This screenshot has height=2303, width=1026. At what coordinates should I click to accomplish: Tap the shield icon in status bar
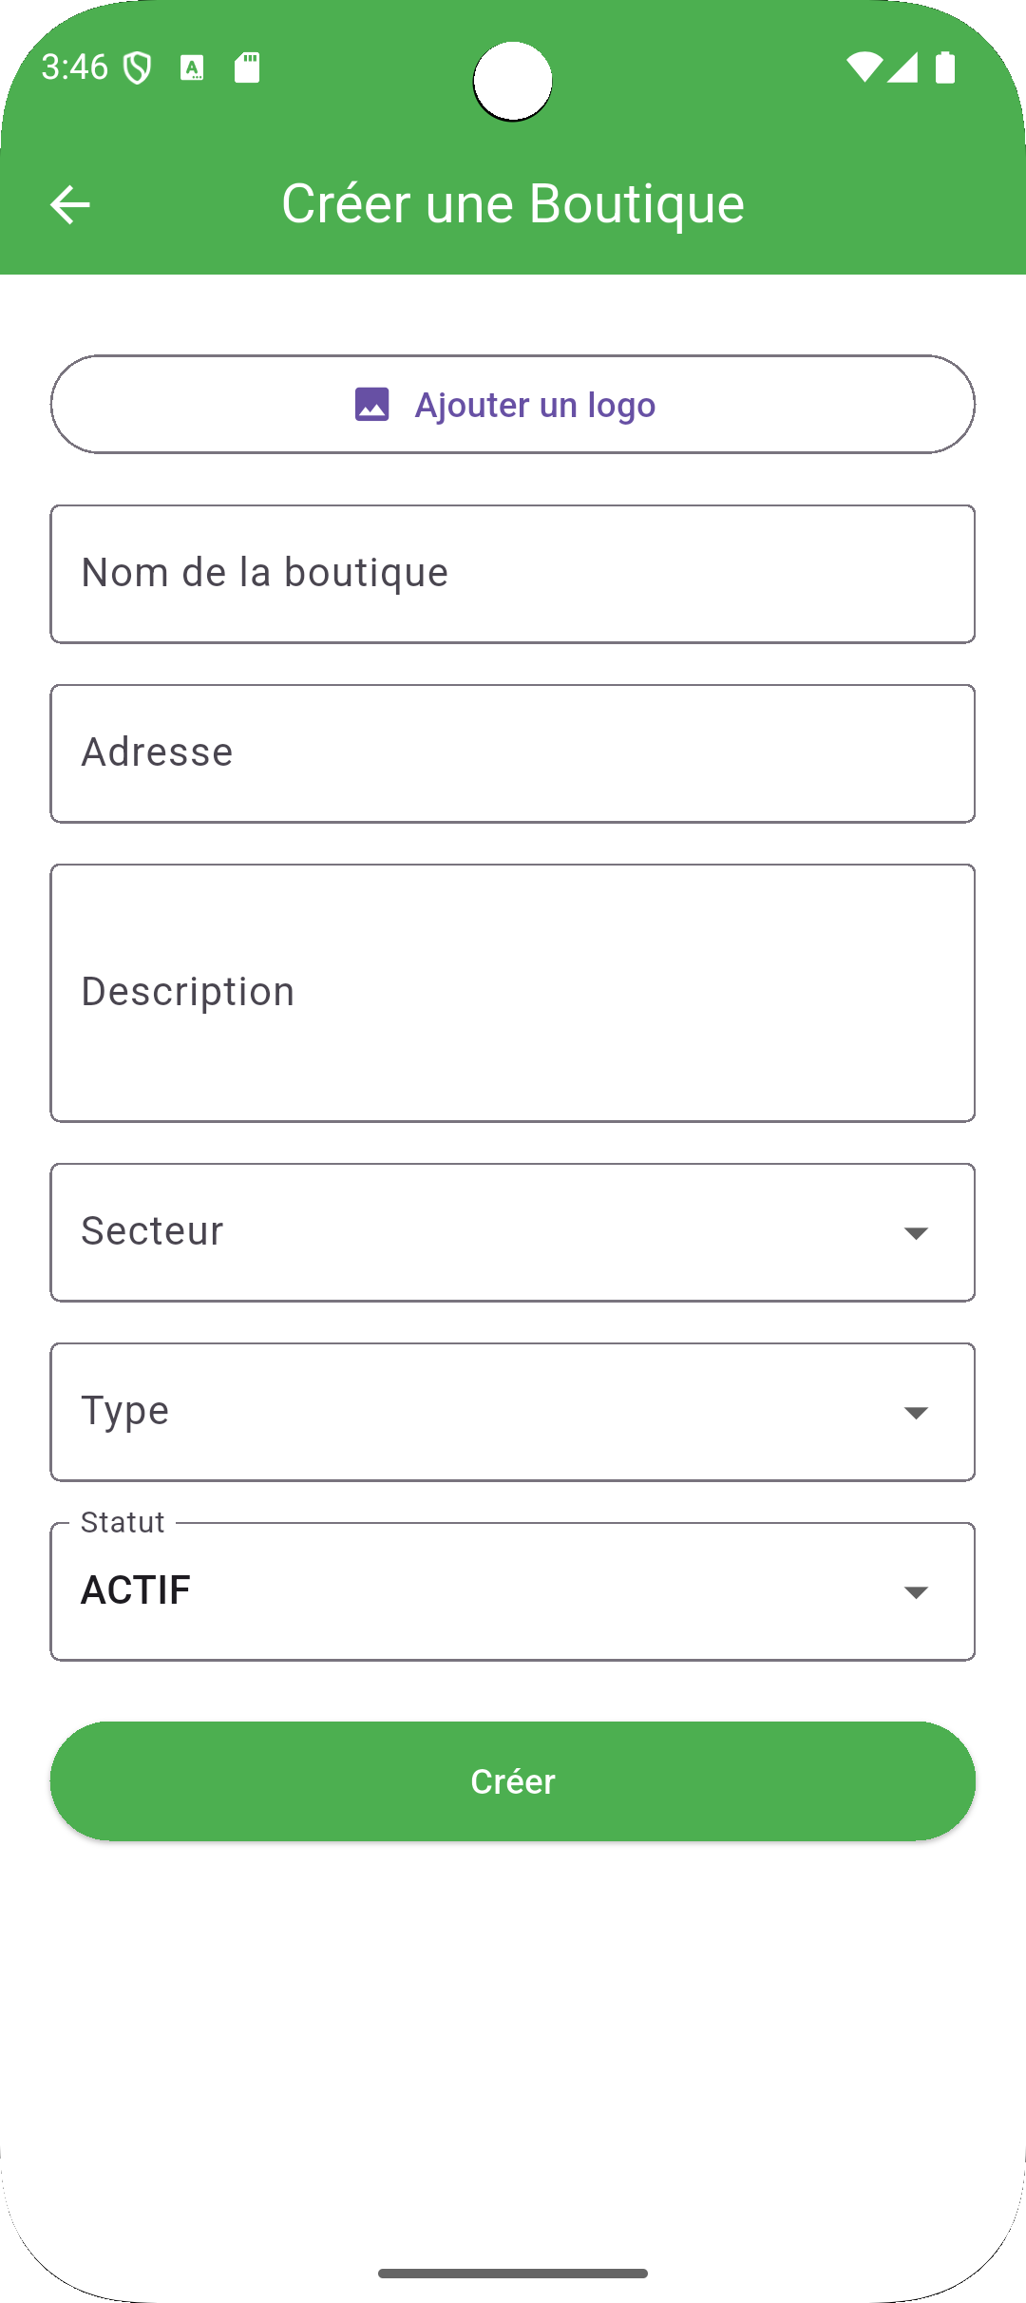[138, 67]
